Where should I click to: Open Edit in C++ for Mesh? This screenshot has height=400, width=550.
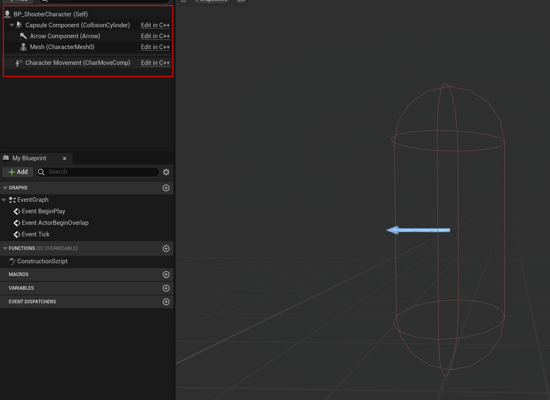tap(155, 47)
